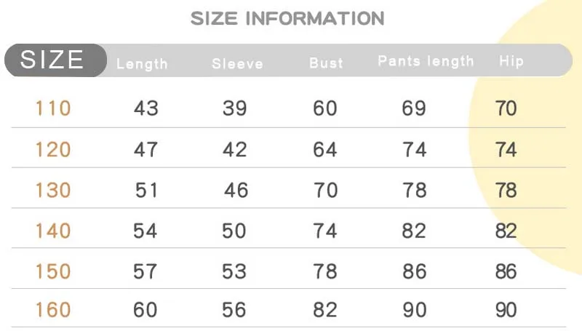This screenshot has width=582, height=331.
Task: Click the Length value 43 for size 110
Action: point(145,108)
